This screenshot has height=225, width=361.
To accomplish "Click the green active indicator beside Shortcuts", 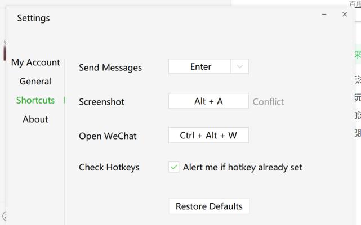I will [x=64, y=100].
